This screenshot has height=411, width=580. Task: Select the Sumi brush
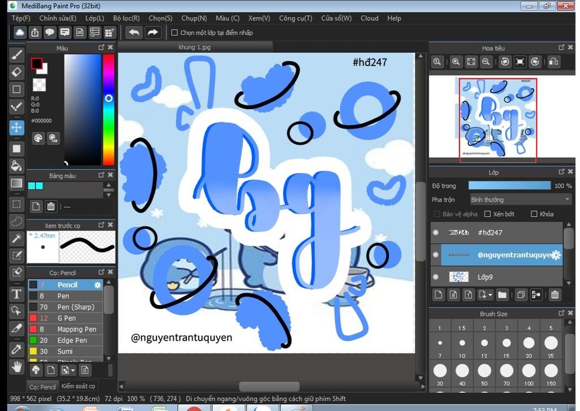pos(66,351)
